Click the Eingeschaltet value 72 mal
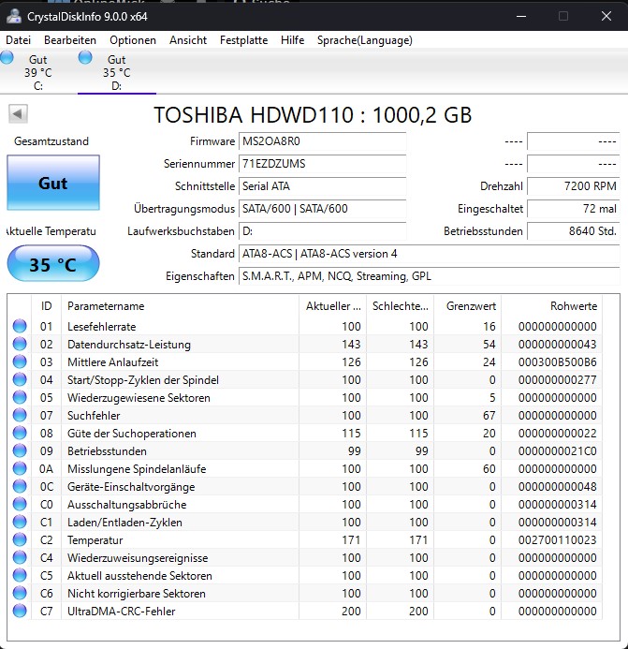This screenshot has width=628, height=649. click(574, 209)
